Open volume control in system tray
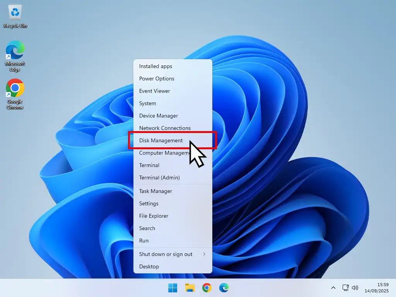This screenshot has width=396, height=297. pyautogui.click(x=355, y=288)
